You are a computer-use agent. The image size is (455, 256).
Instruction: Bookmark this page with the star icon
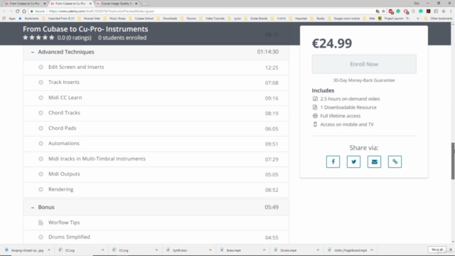click(x=383, y=11)
